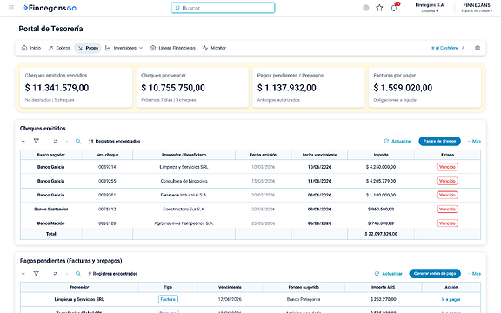501x313 pixels.
Task: Select Agroinsumos Pampeanos S.A. cell
Action: (184, 223)
